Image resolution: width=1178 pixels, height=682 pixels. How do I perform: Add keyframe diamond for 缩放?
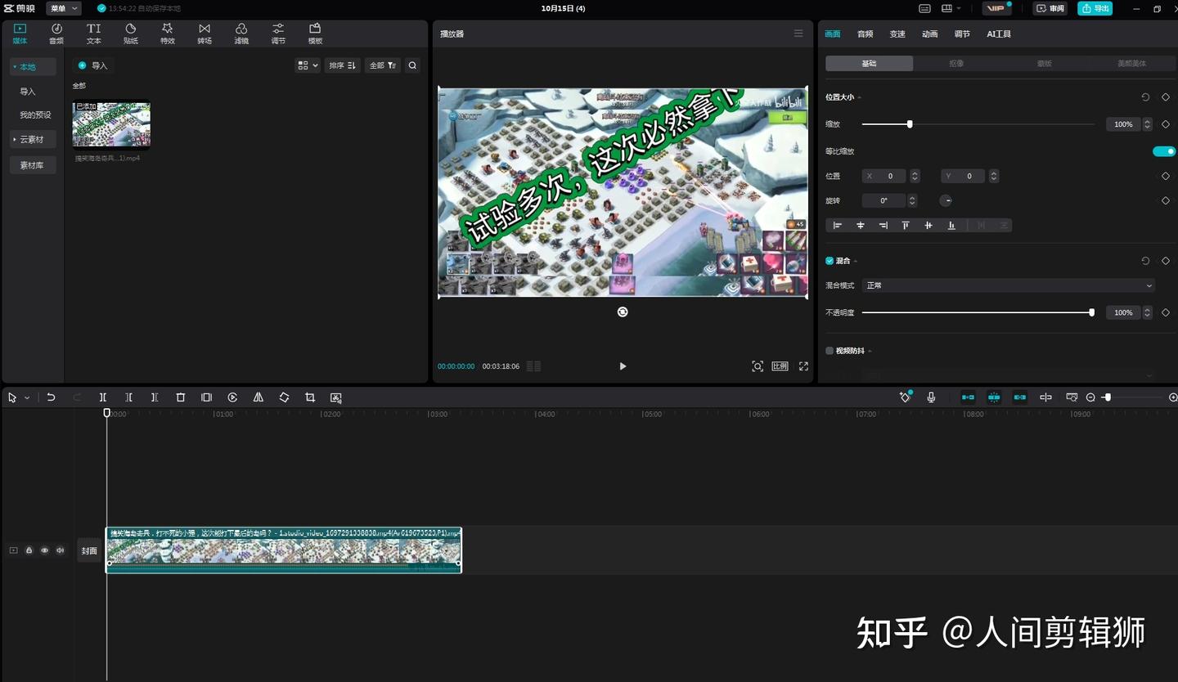pyautogui.click(x=1166, y=124)
